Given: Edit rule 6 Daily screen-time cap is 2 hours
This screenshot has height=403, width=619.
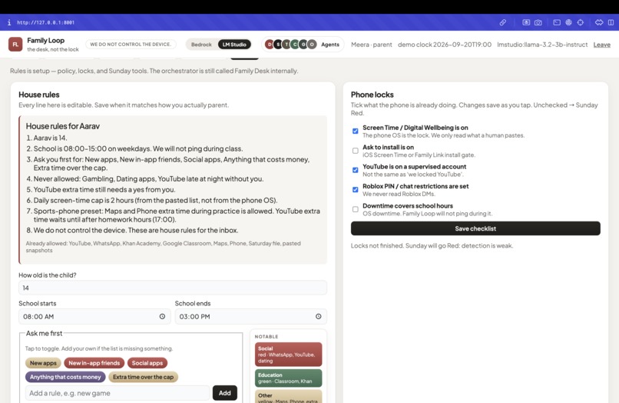Looking at the screenshot, I should (x=155, y=200).
